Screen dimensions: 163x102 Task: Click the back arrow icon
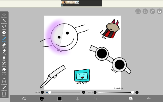149,99
